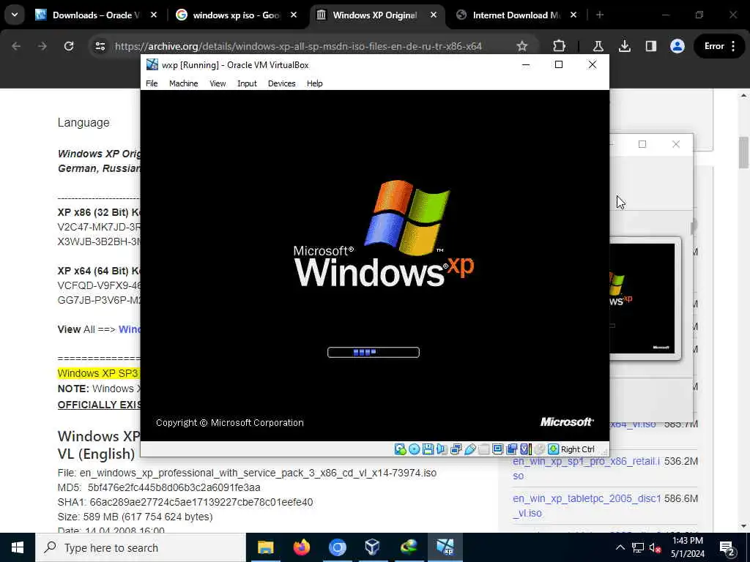
Task: Click the archive.org page vertical scrollbar thumb
Action: (x=744, y=152)
